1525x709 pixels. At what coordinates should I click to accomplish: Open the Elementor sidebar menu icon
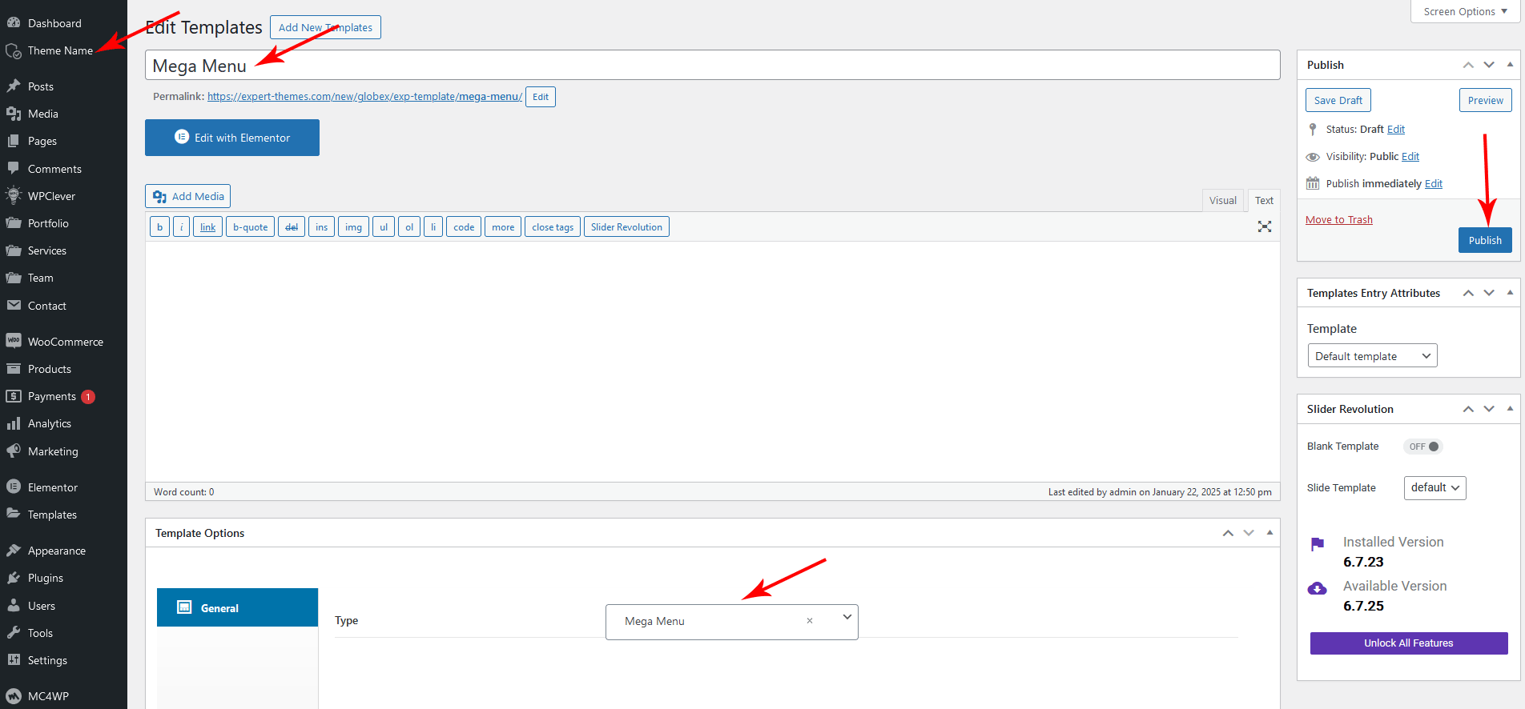(x=14, y=487)
